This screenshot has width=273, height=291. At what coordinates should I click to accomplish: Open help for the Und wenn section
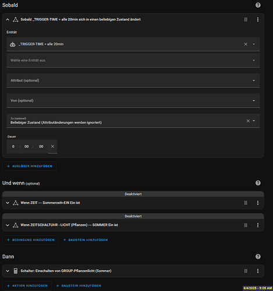pyautogui.click(x=258, y=183)
